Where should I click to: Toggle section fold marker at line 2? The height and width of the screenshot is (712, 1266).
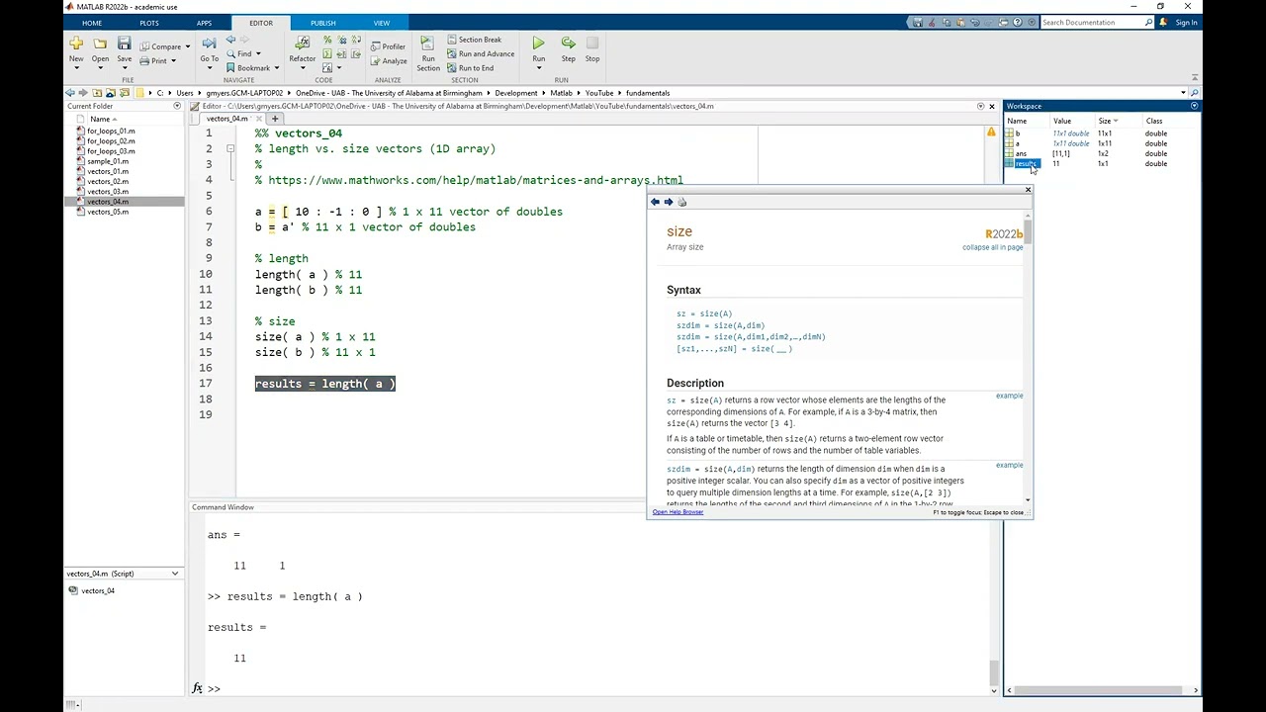pos(230,148)
